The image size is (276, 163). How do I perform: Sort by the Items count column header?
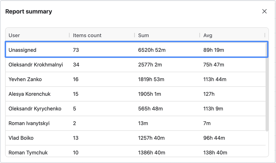tap(87, 35)
